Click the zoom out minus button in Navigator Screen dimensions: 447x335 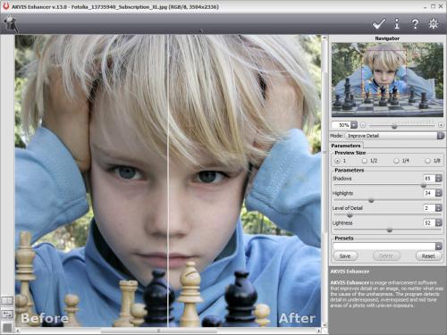(363, 125)
